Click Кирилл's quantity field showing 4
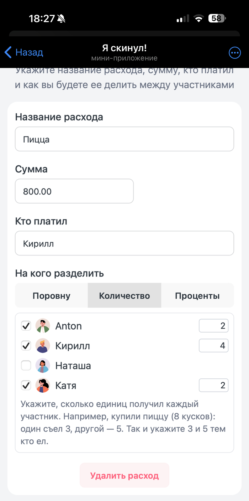This screenshot has height=501, width=249. click(x=213, y=346)
